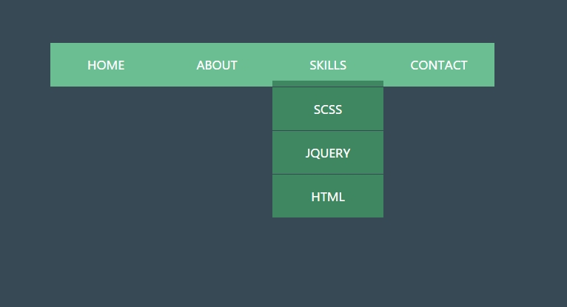Screen dimensions: 567x307
Task: Click the HTML skill option
Action: (328, 197)
